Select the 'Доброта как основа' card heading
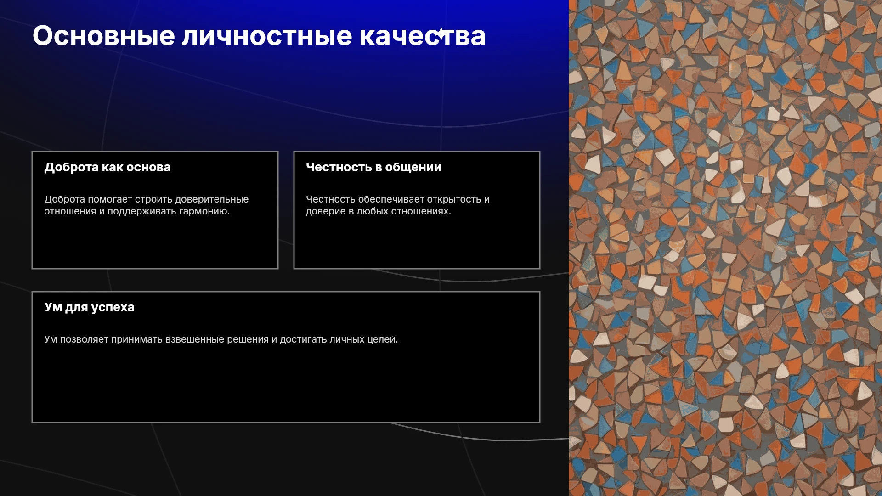 (107, 167)
